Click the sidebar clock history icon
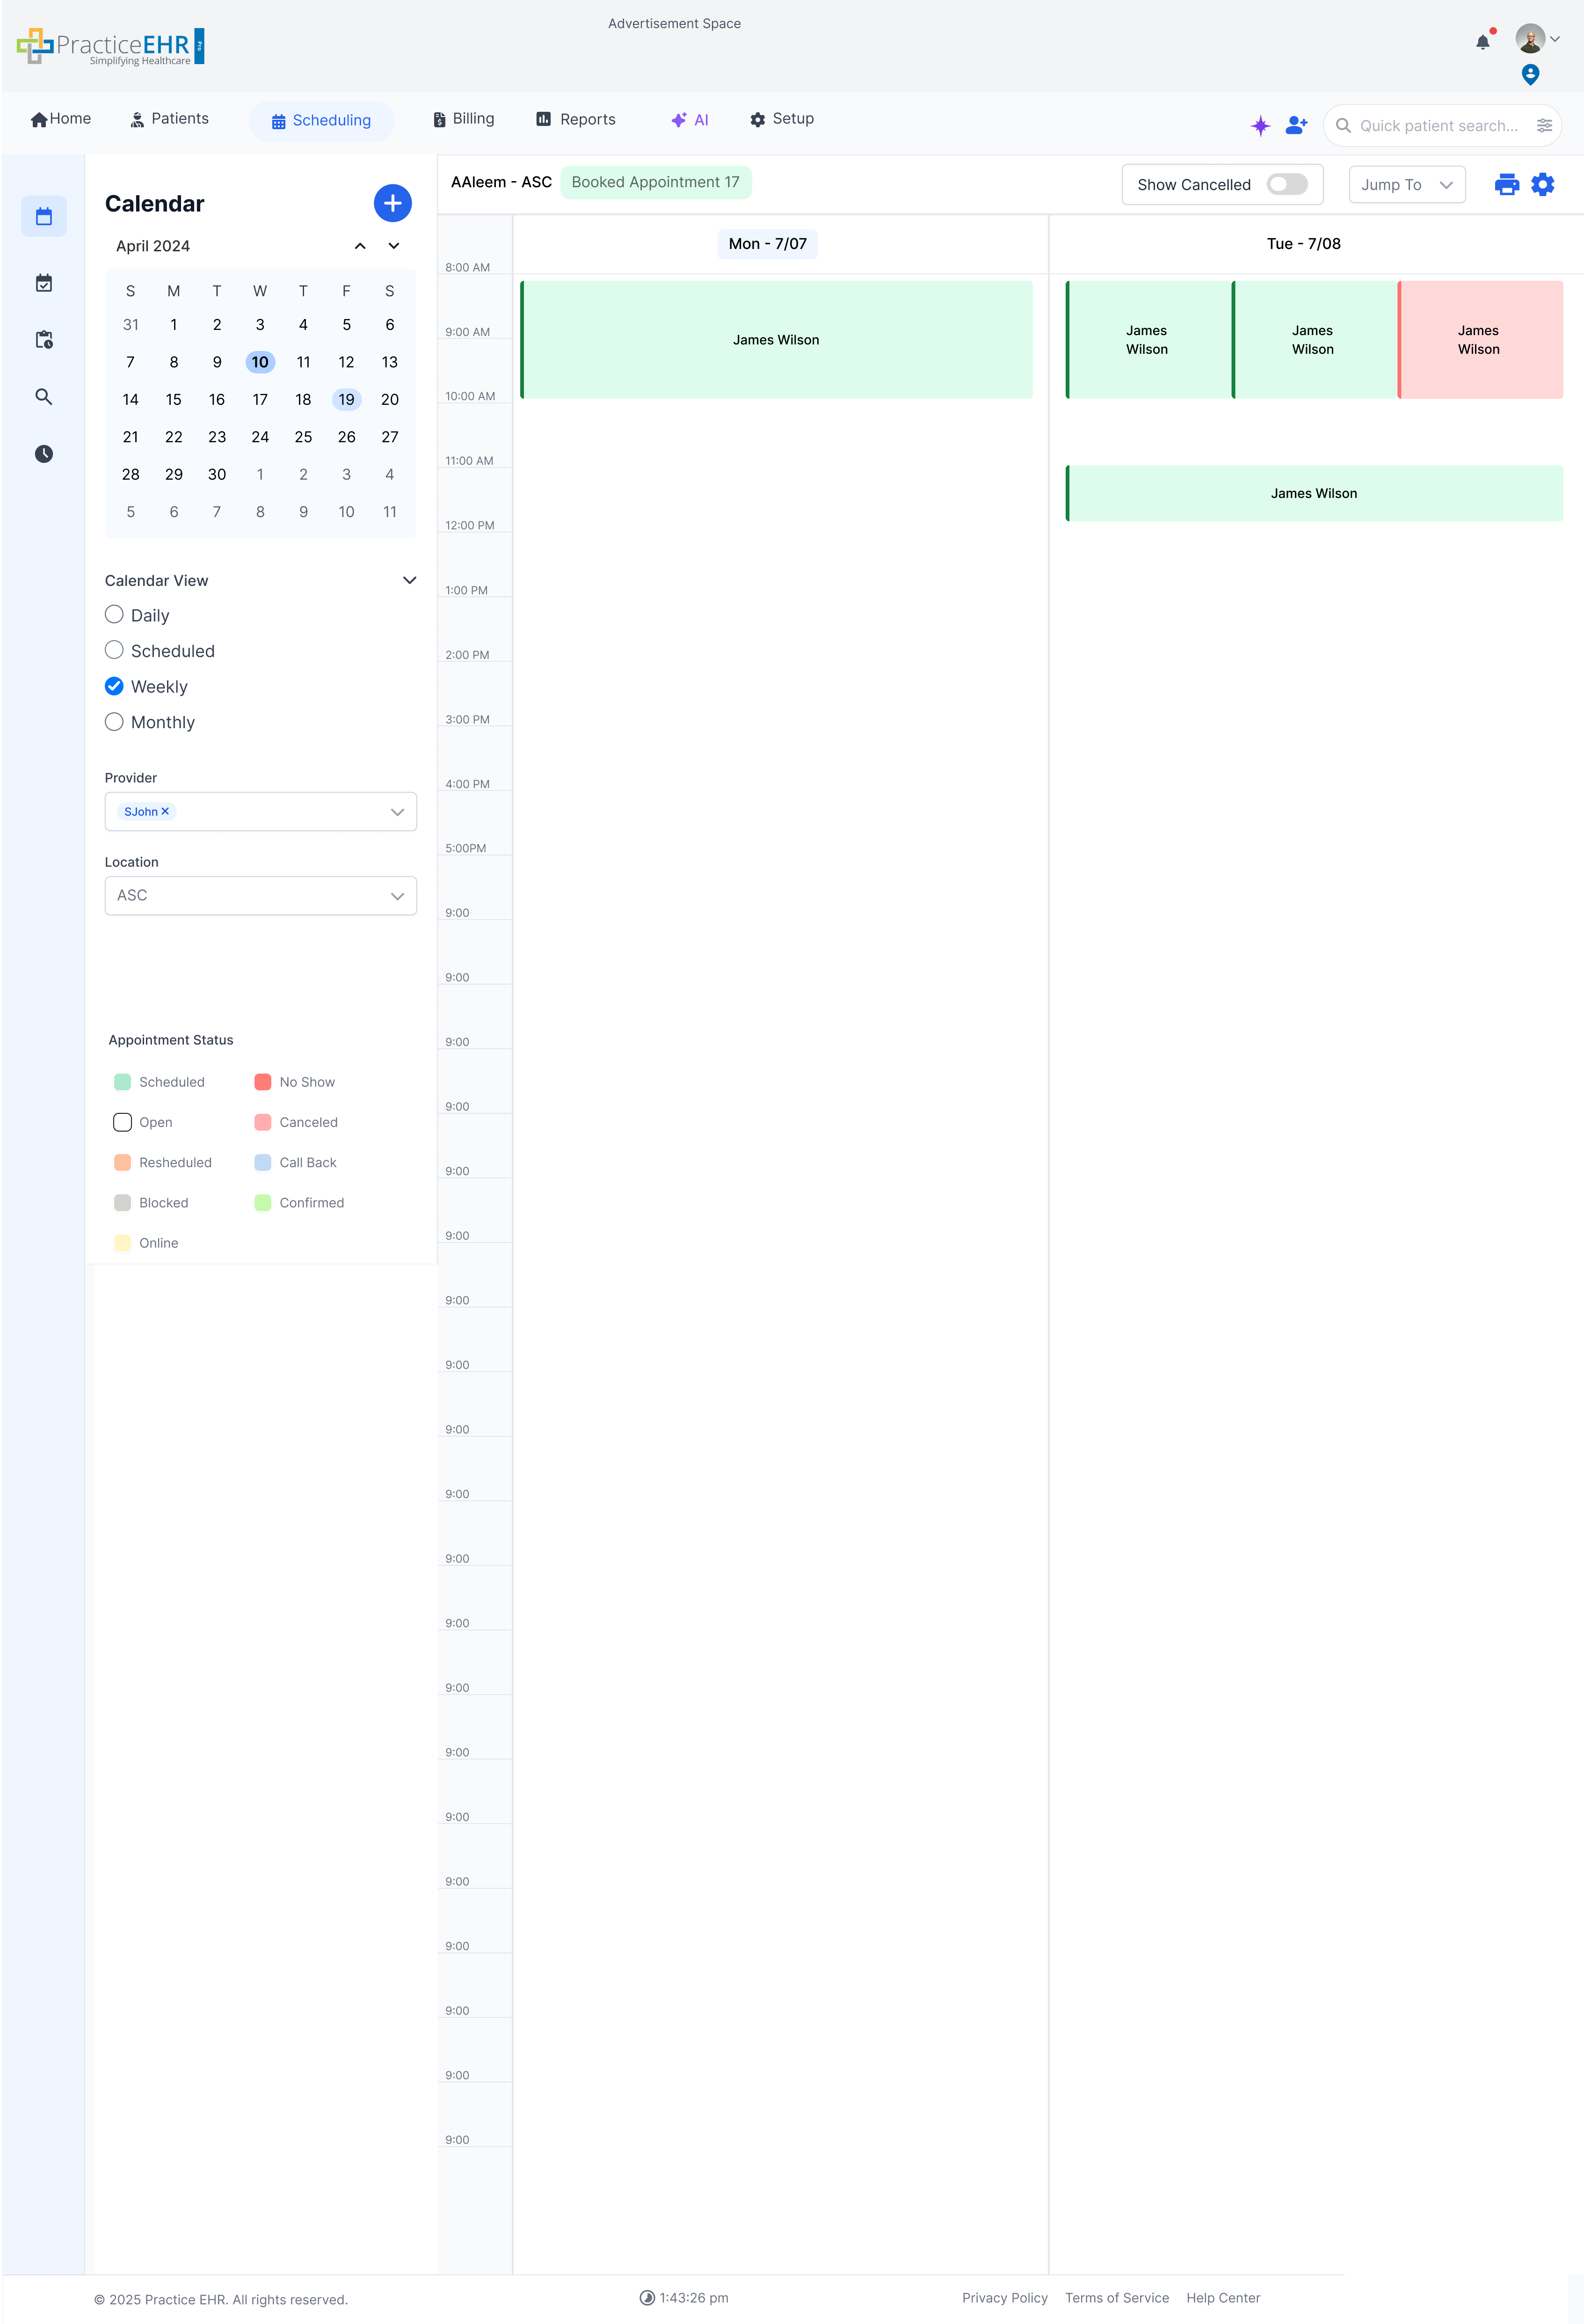Viewport: 1584px width, 2324px height. [x=44, y=454]
